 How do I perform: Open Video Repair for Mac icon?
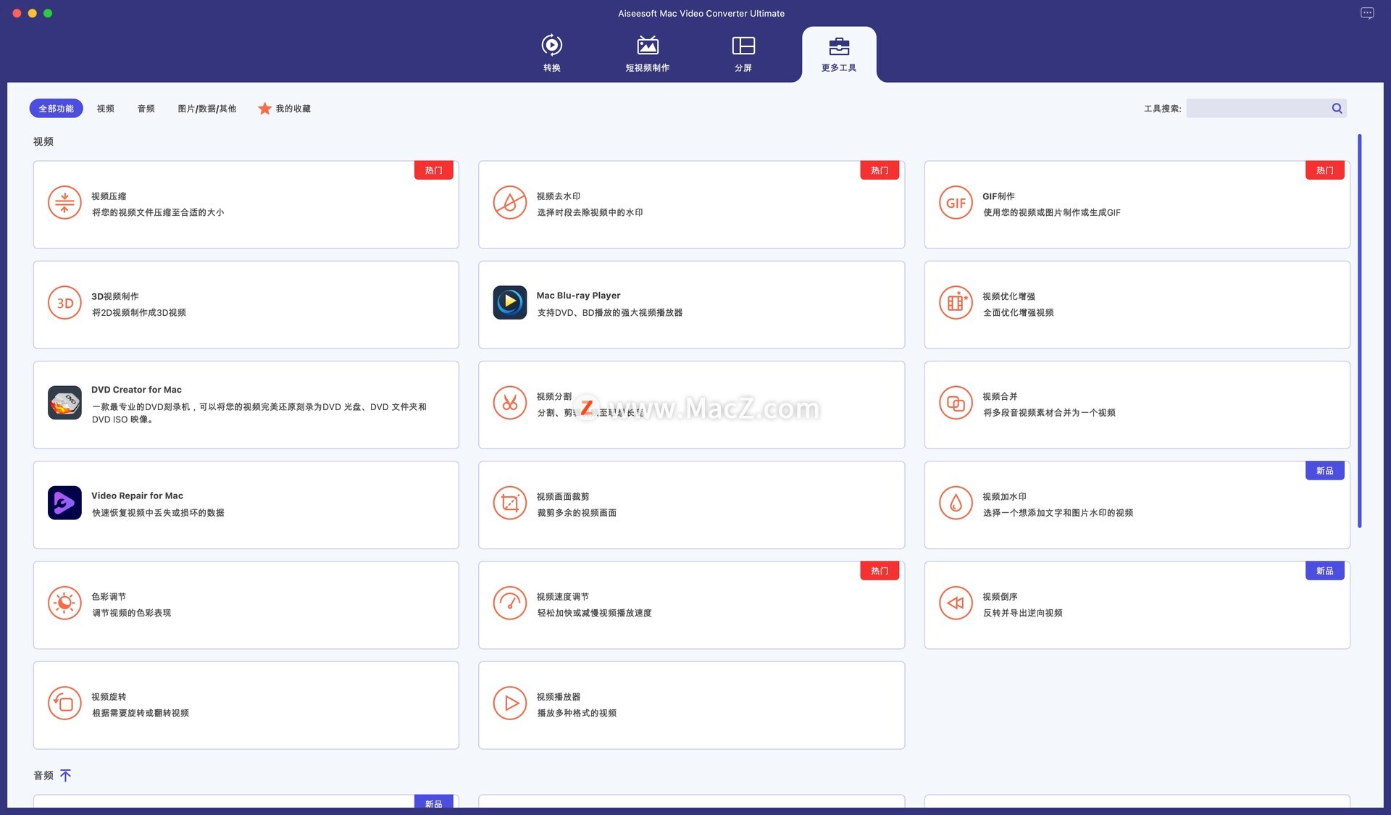[64, 503]
